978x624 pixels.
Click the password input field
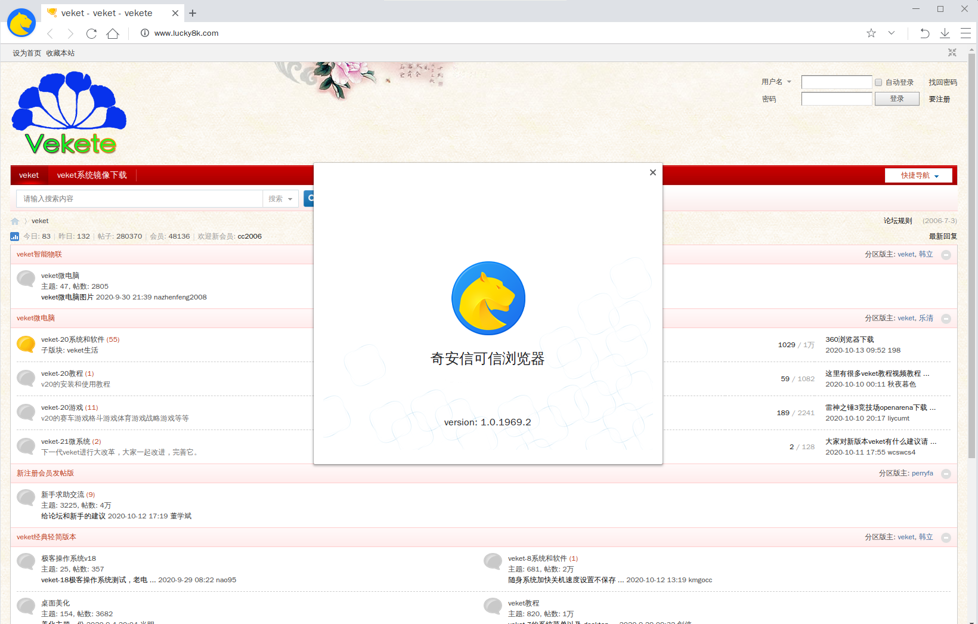[x=837, y=99]
